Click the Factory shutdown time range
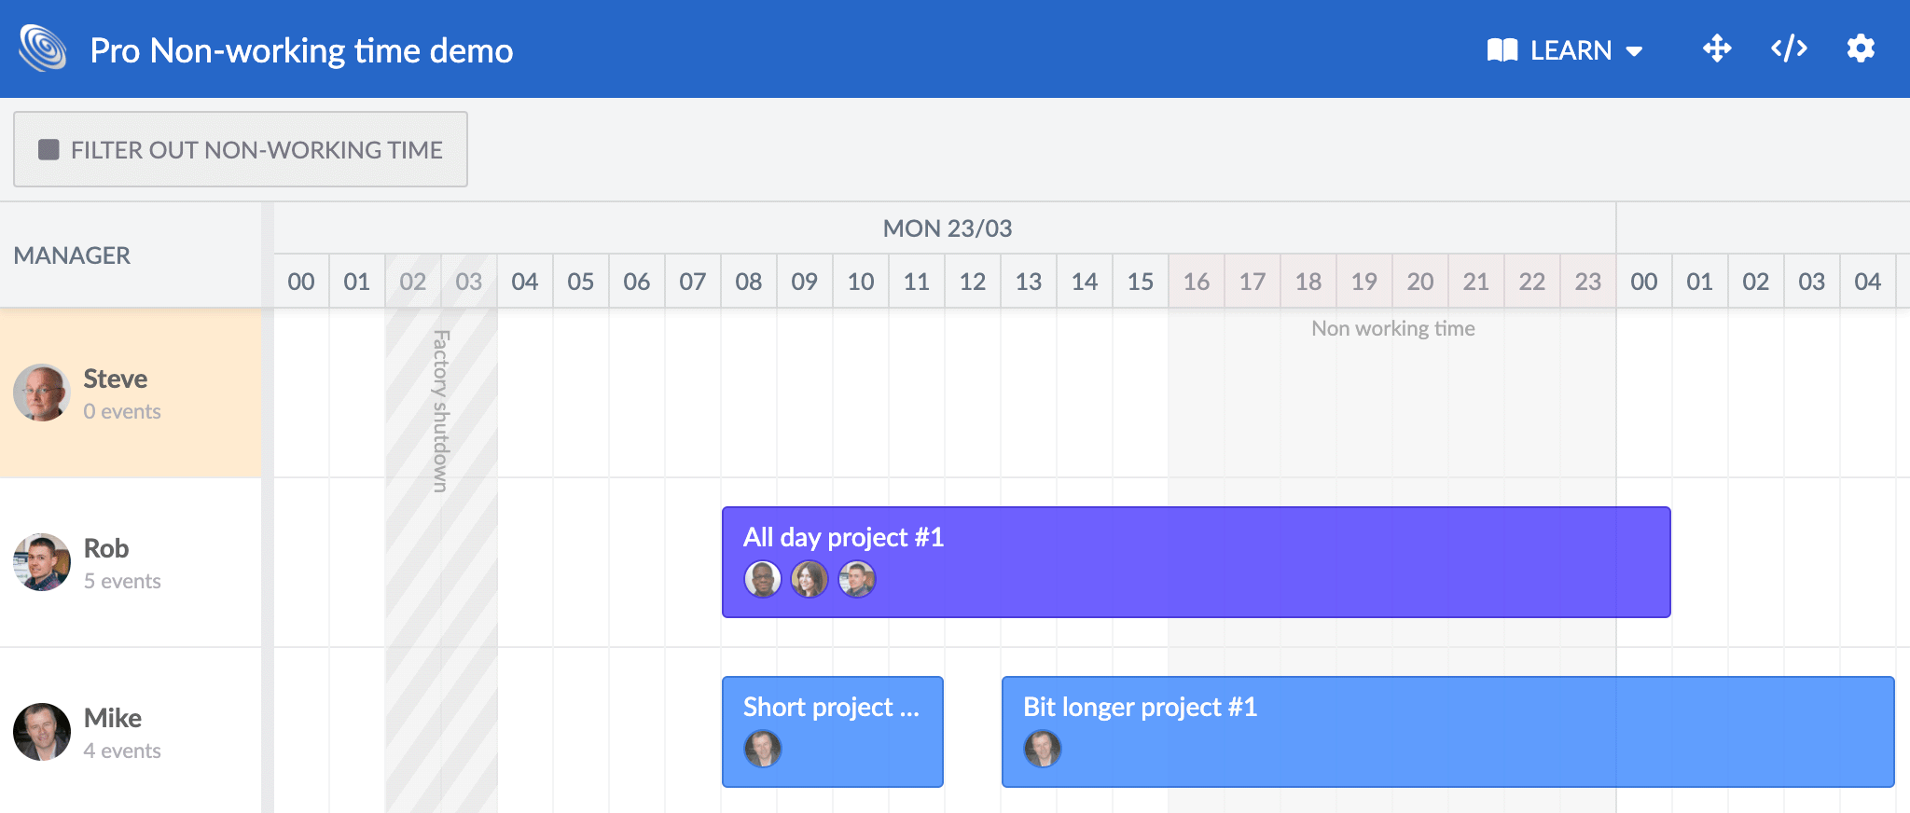Viewport: 1910px width, 813px height. (441, 410)
